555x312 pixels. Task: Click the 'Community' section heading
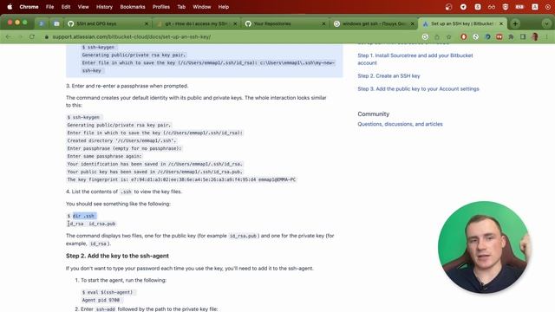tap(374, 114)
